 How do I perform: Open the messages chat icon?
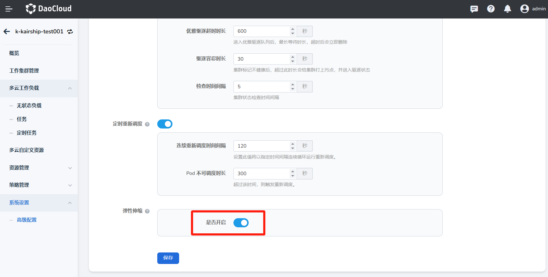click(474, 9)
